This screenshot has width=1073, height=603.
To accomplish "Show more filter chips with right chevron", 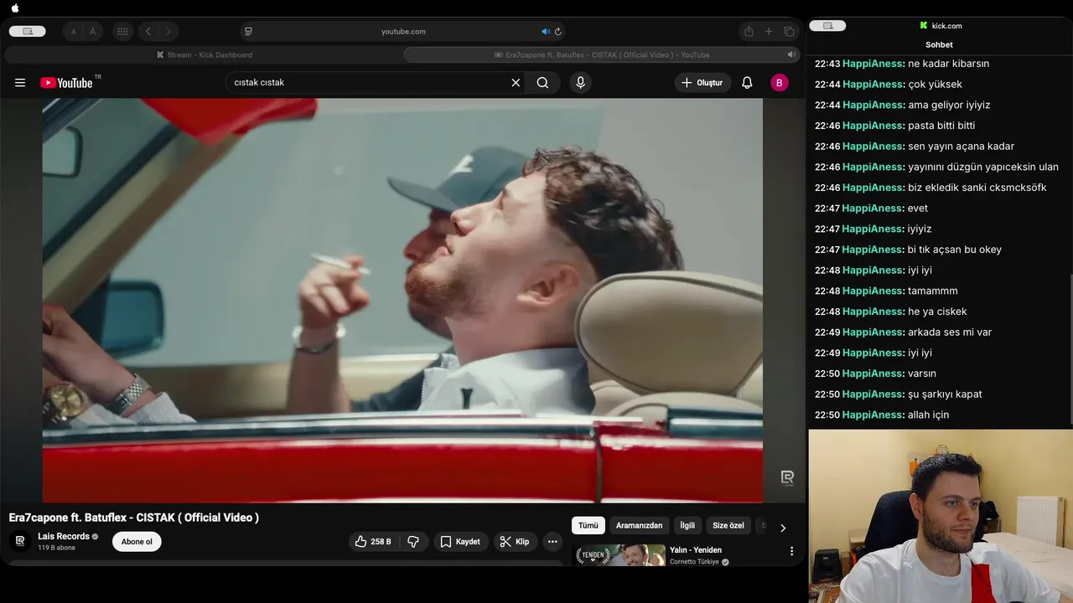I will pyautogui.click(x=783, y=528).
